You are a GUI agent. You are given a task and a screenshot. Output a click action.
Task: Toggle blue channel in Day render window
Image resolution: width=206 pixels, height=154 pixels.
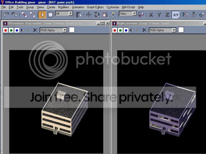(17, 30)
